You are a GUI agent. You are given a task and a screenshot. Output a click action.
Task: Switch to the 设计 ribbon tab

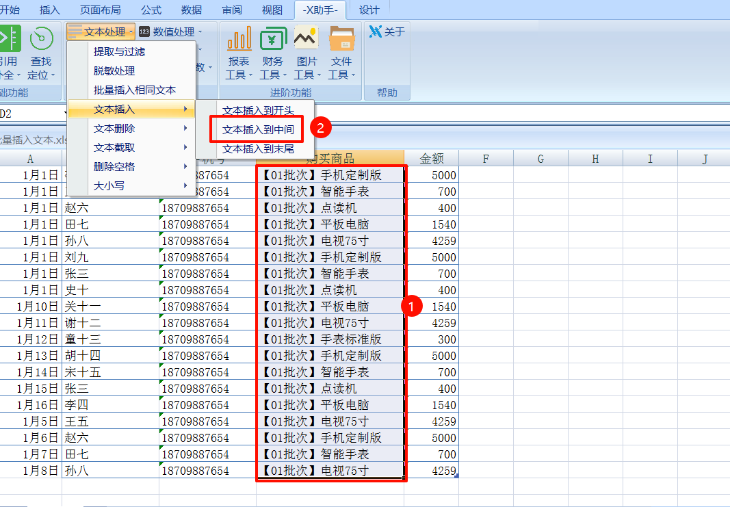pos(369,10)
